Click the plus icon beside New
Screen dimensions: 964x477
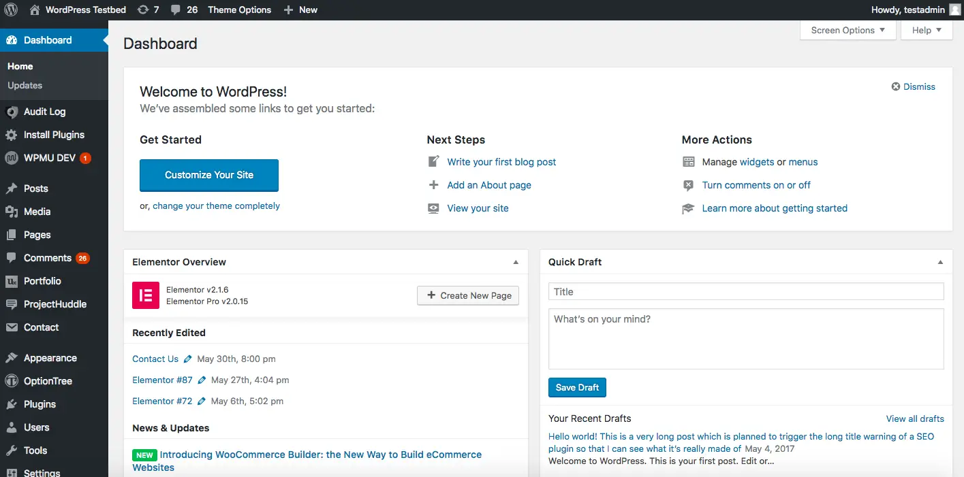[x=288, y=10]
